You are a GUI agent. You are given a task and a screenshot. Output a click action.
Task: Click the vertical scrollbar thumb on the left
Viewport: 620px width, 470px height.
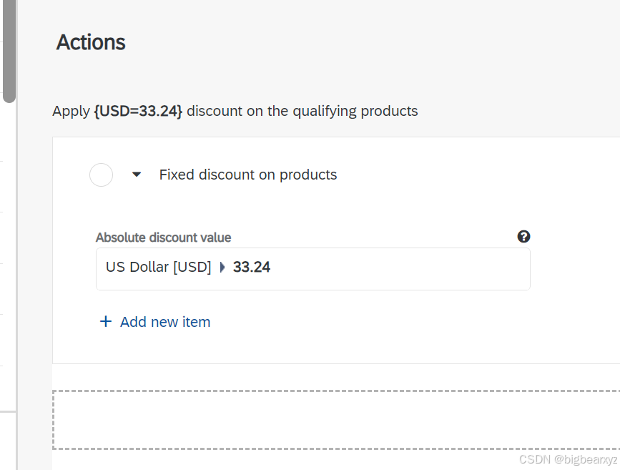(x=9, y=50)
